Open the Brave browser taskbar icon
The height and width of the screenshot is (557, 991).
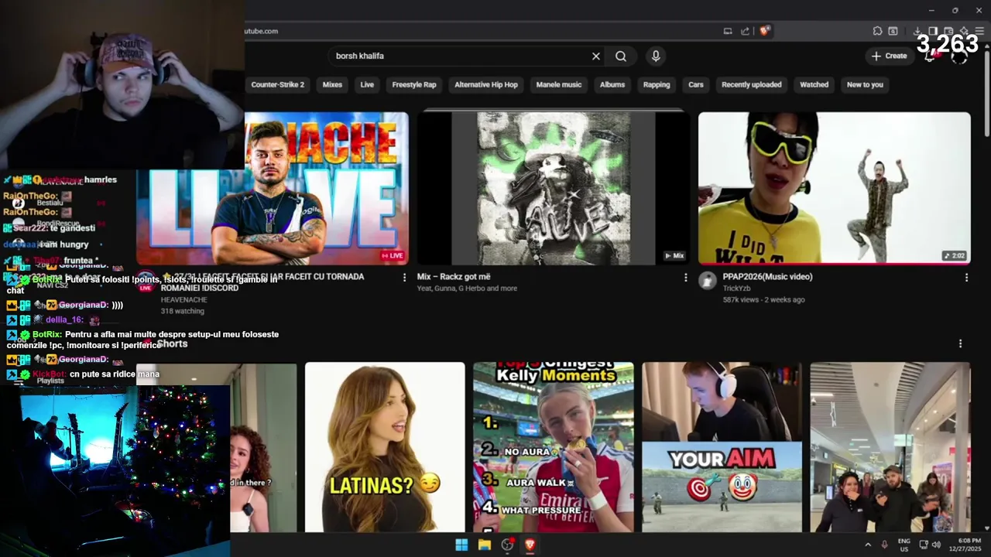click(530, 545)
